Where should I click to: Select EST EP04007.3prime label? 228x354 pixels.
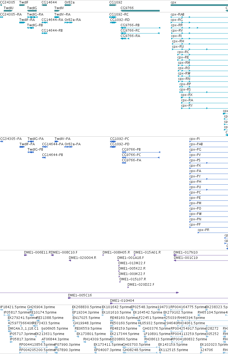(x=108, y=350)
